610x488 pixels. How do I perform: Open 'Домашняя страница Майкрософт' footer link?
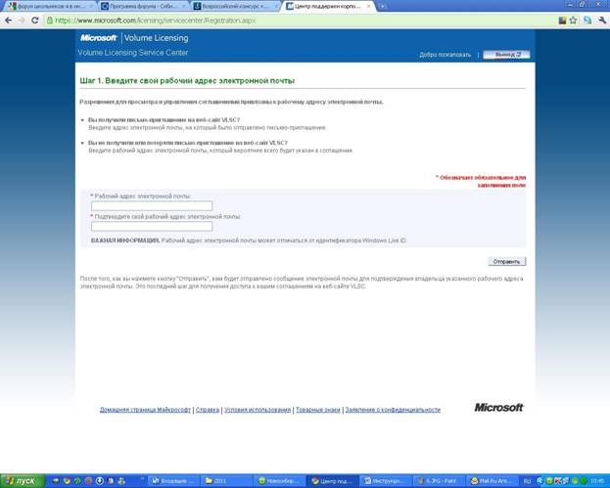click(x=145, y=410)
